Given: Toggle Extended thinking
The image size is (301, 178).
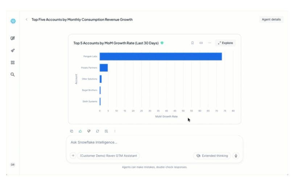Looking at the screenshot, I should pos(212,156).
